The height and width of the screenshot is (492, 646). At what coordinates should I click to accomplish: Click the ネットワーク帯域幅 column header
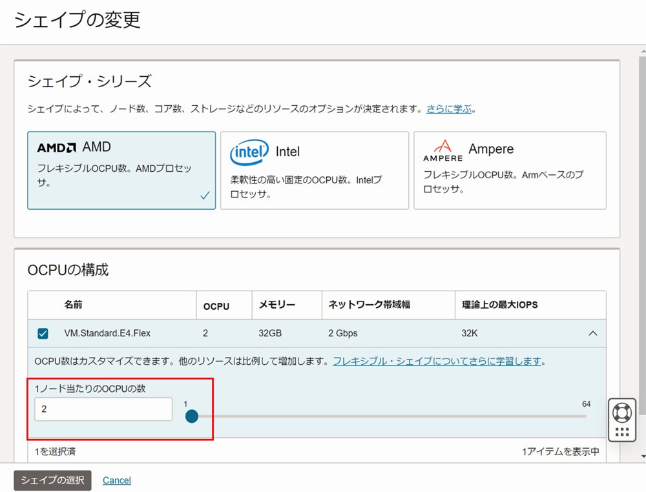point(369,305)
